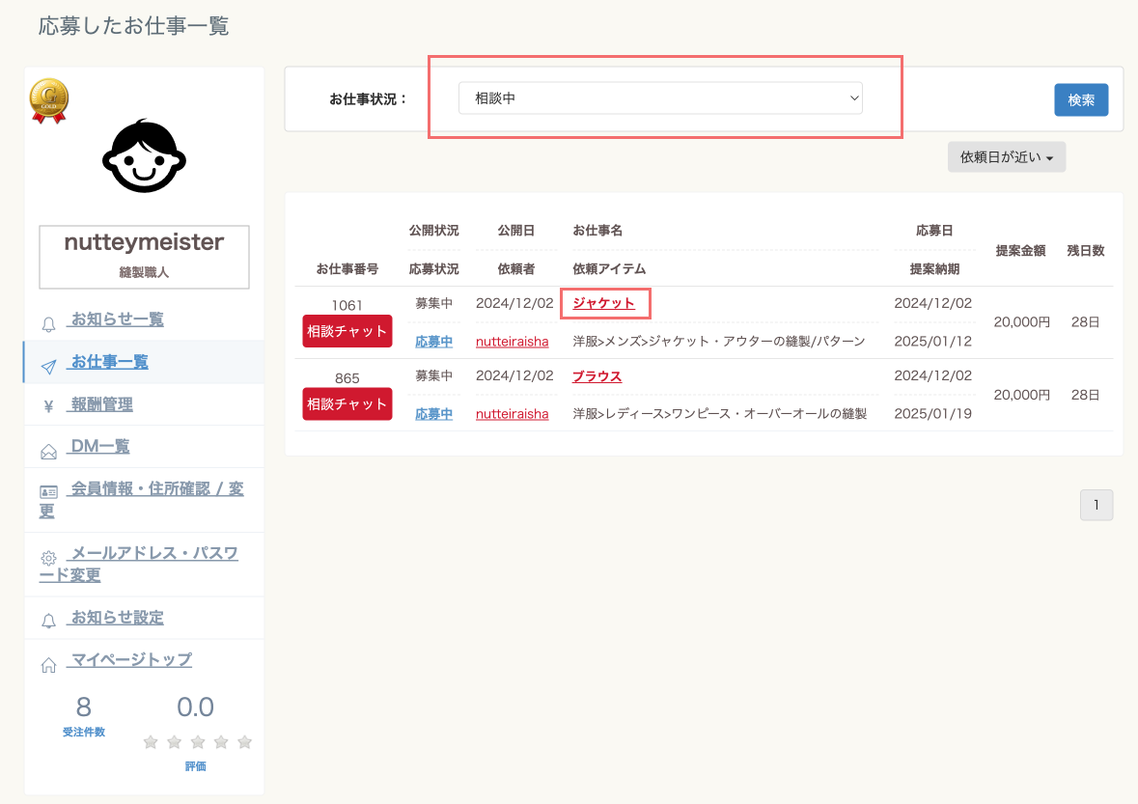The width and height of the screenshot is (1138, 804).
Task: Click job number 865
Action: (x=347, y=378)
